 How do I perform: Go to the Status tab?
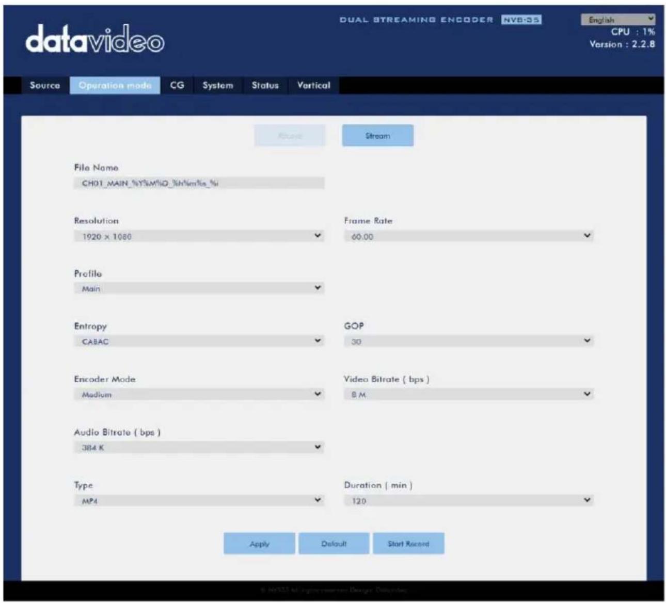coord(265,86)
